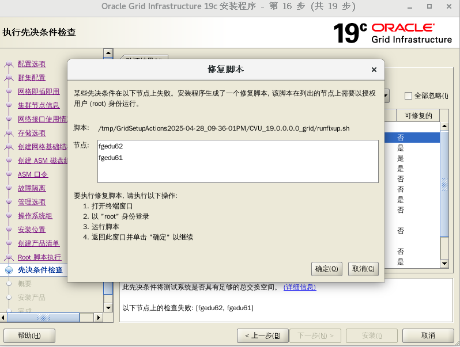
Task: Click the results table scrollbar down arrow
Action: click(x=444, y=263)
